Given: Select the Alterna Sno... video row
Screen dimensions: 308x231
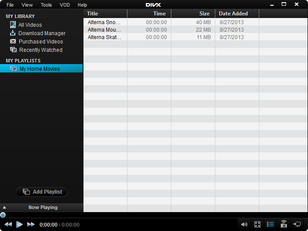Looking at the screenshot, I should pos(196,22).
